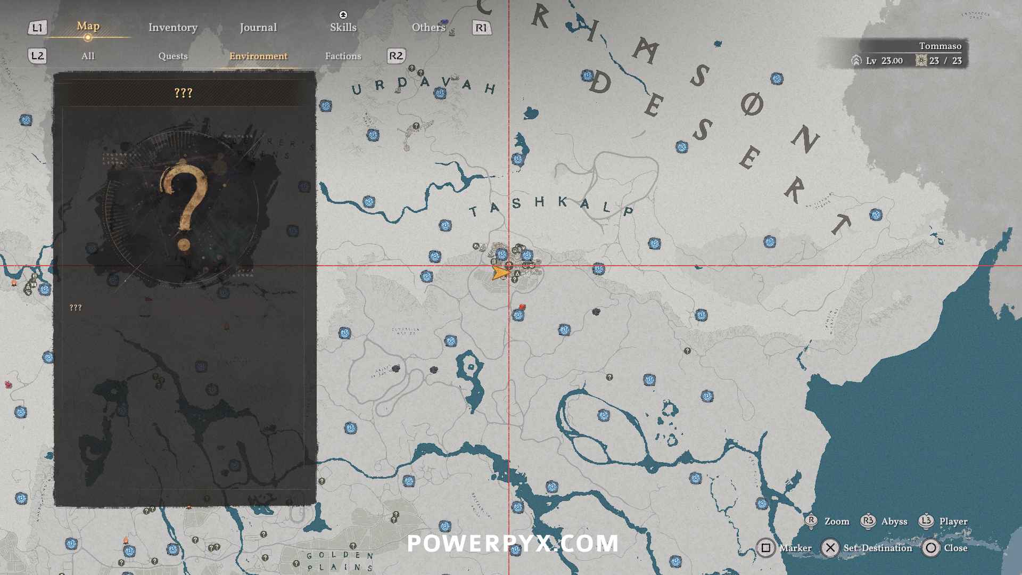Viewport: 1022px width, 575px height.
Task: Select the square Marker button icon
Action: 765,548
